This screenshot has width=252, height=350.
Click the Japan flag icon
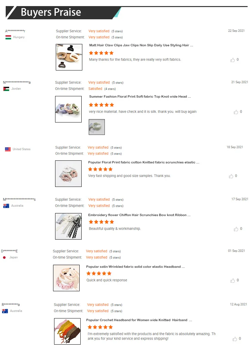4,257
